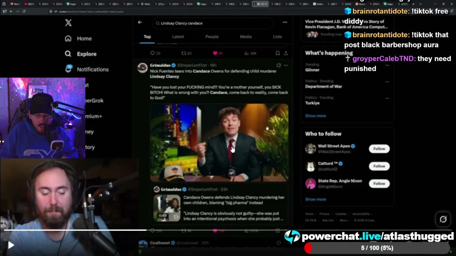The image size is (456, 256).
Task: Switch to the Top tab
Action: click(x=147, y=37)
